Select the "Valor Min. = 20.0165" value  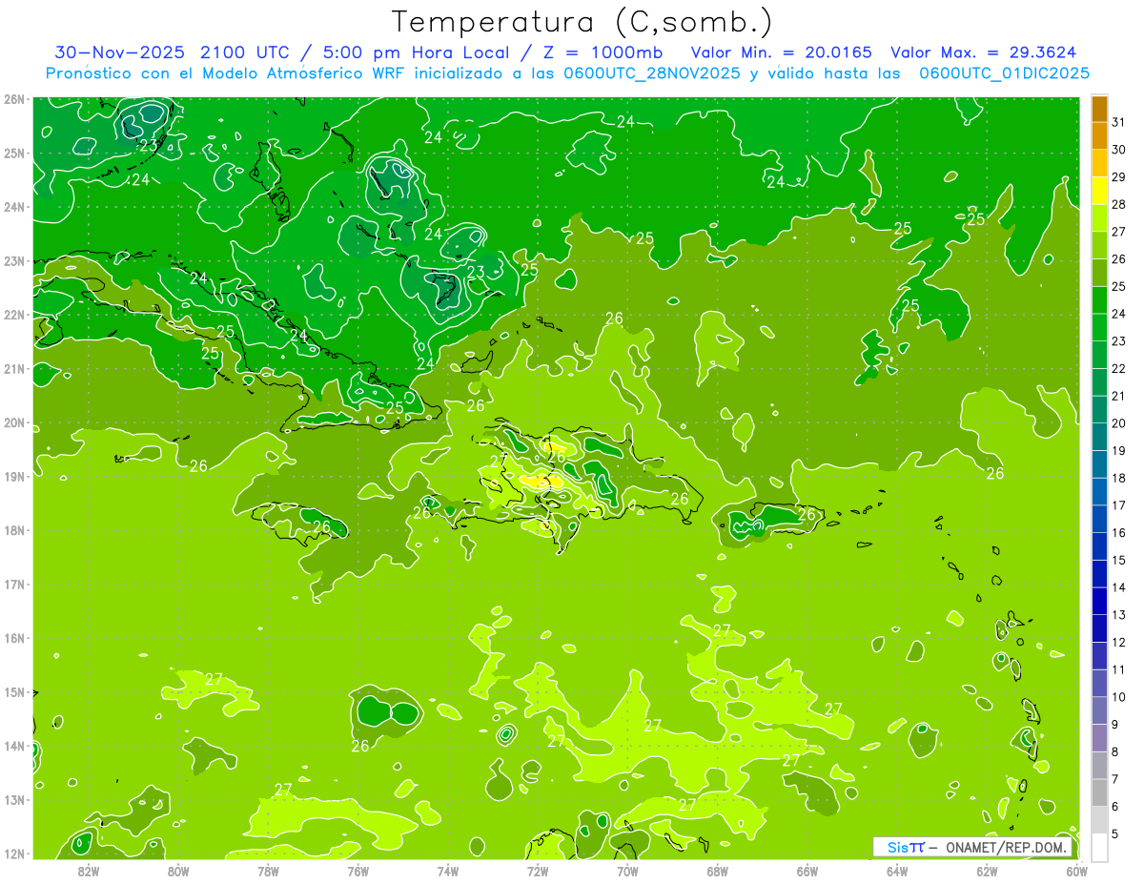click(781, 52)
